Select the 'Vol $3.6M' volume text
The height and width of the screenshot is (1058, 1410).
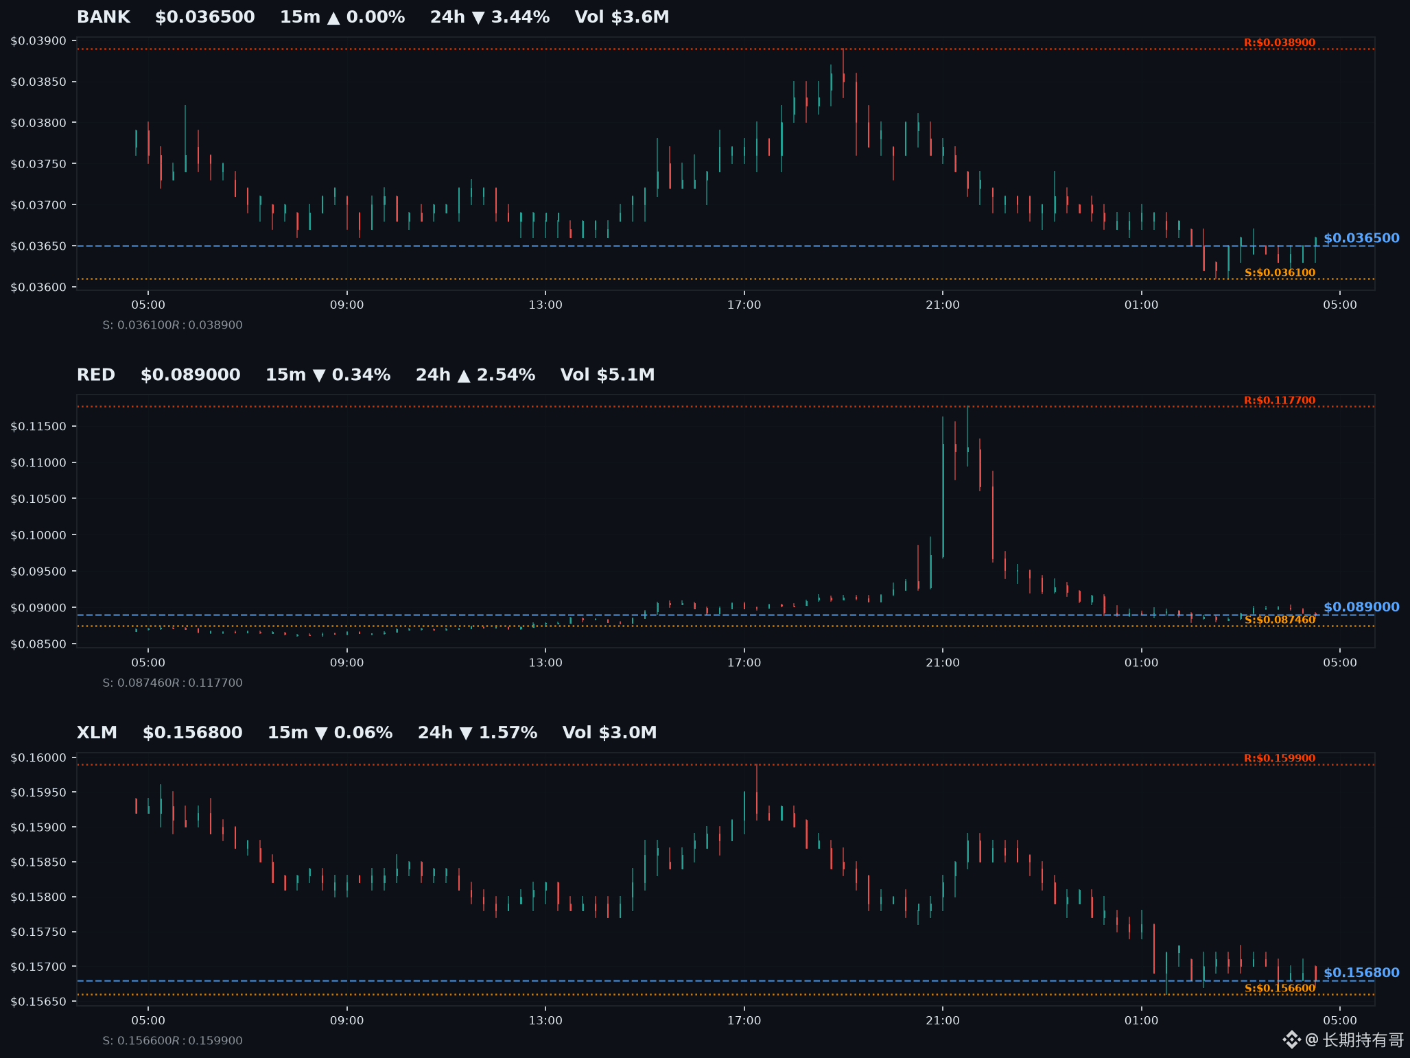pyautogui.click(x=622, y=17)
